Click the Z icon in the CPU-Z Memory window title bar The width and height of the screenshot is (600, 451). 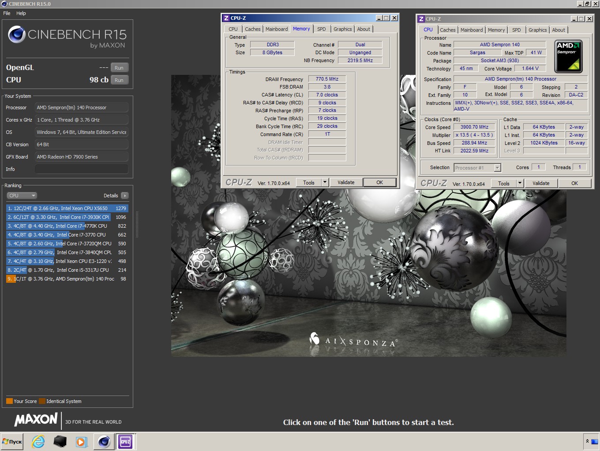coord(226,18)
